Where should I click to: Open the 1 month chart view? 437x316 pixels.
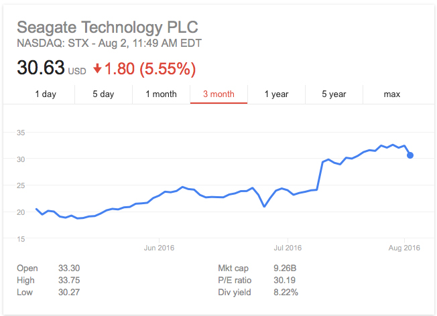coord(161,94)
